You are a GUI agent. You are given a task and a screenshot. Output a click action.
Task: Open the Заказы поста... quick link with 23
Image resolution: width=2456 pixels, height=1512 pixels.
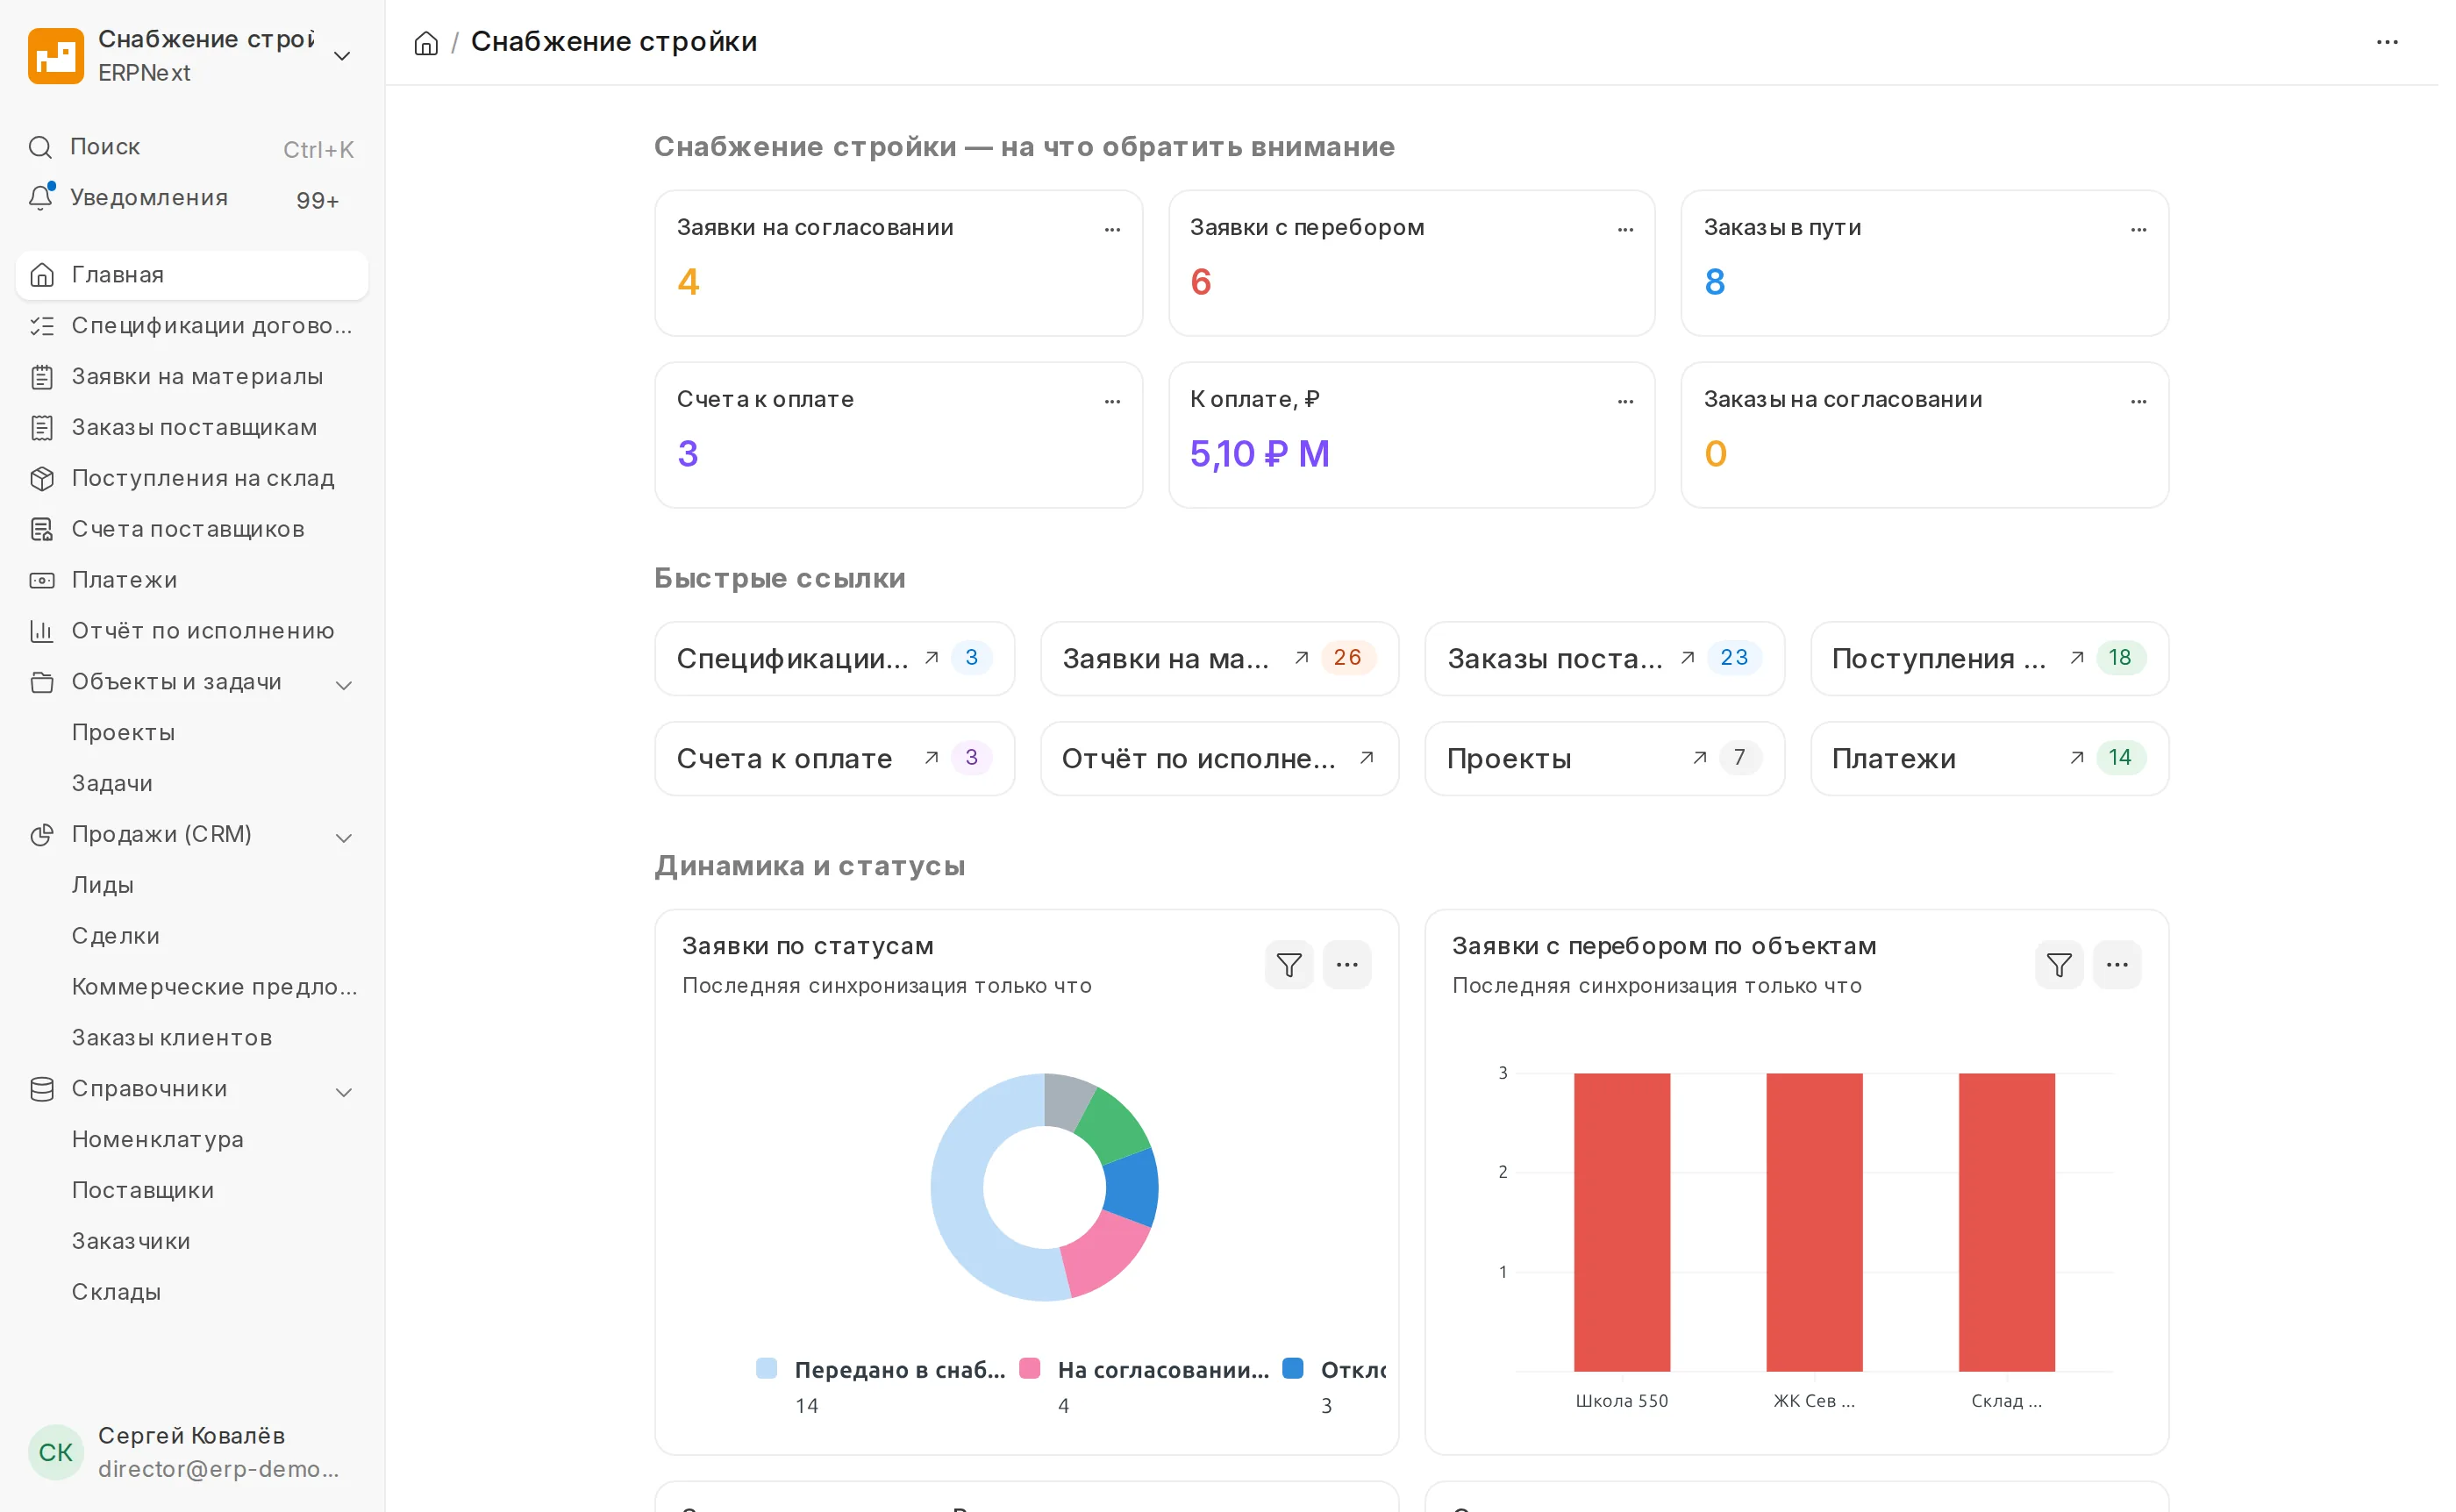(1616, 663)
